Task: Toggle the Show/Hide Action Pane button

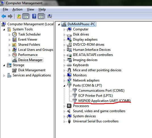Action: click(x=41, y=16)
